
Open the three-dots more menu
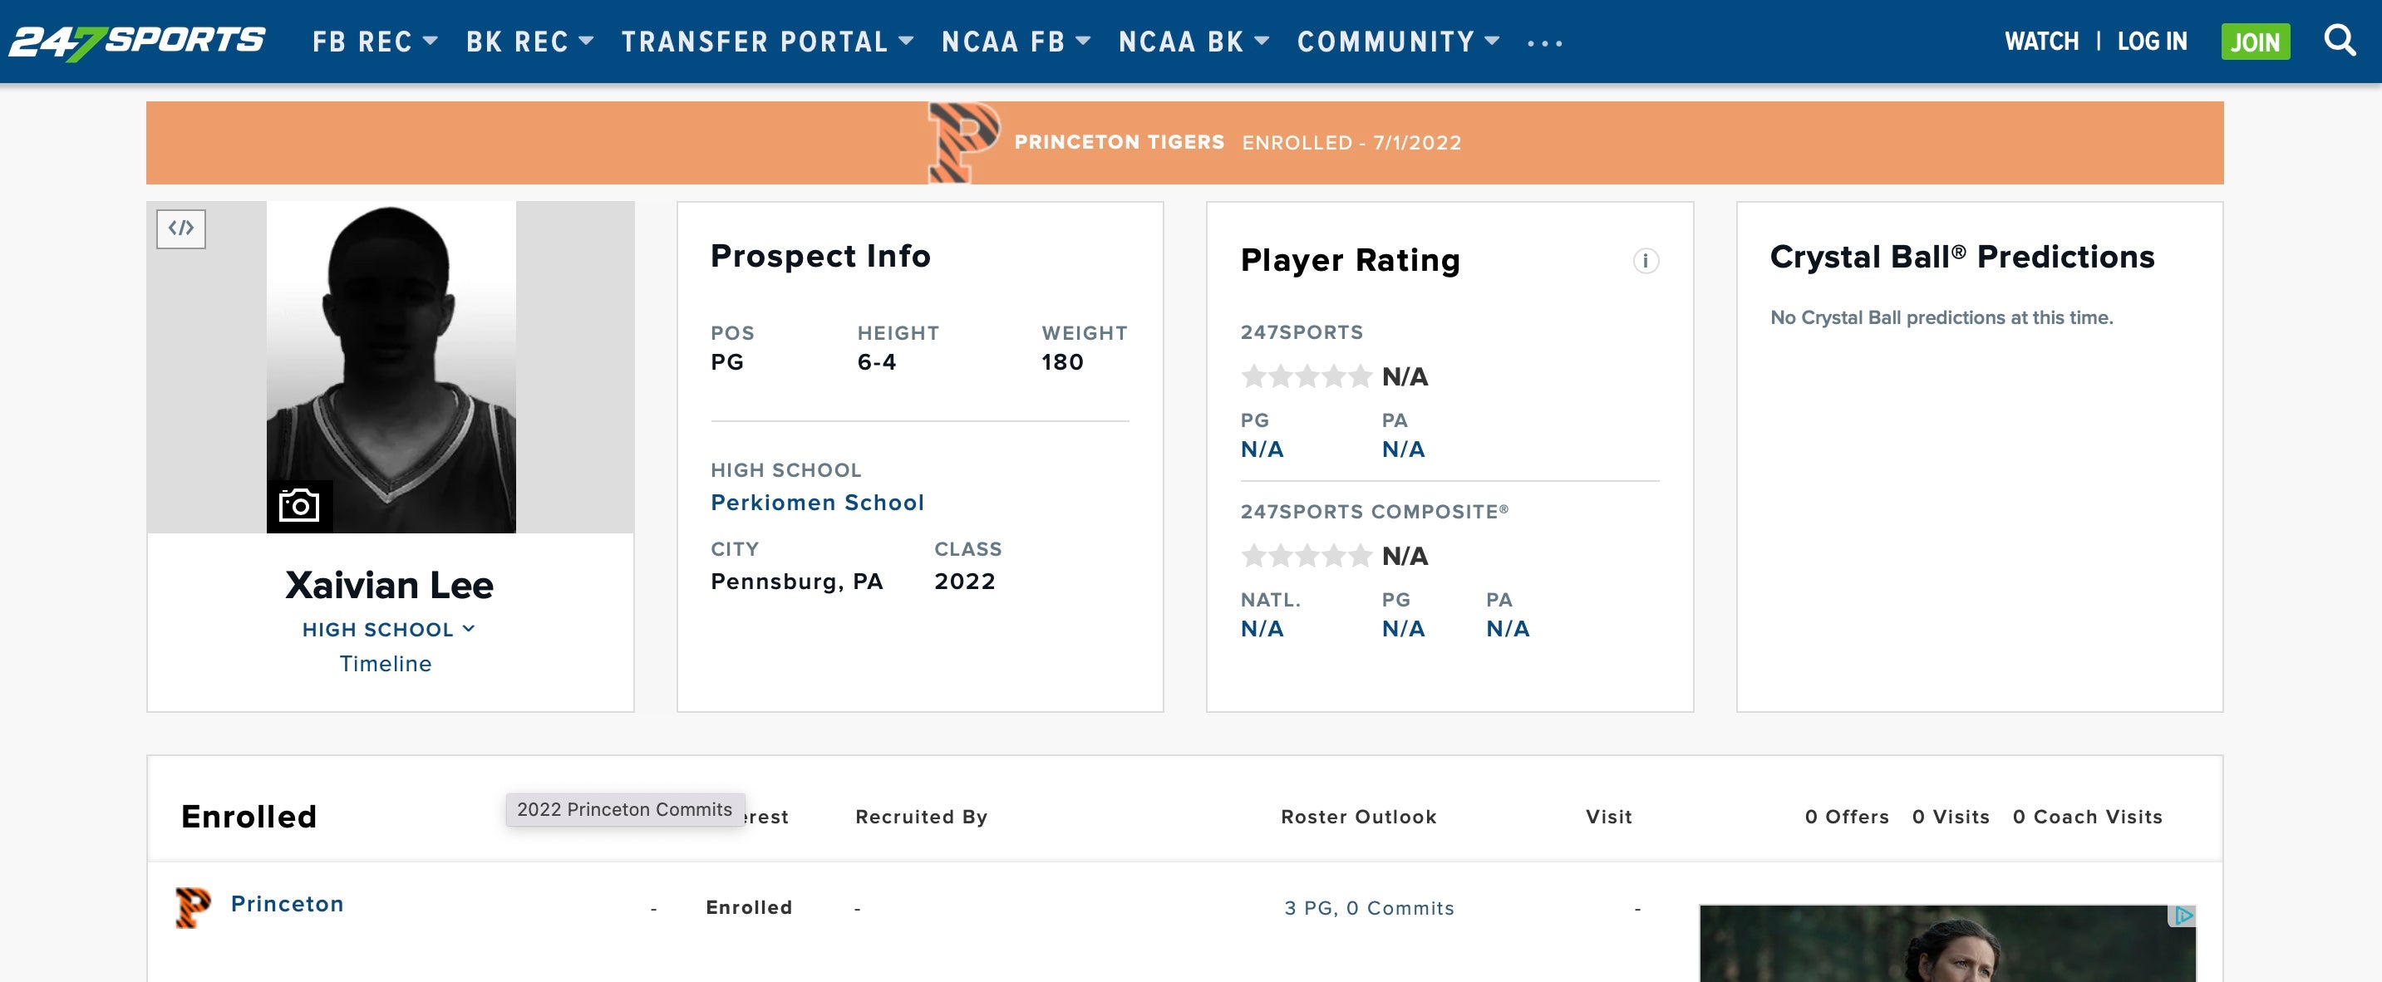click(x=1544, y=42)
